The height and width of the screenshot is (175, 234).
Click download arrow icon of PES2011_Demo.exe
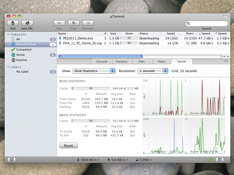(x=60, y=38)
